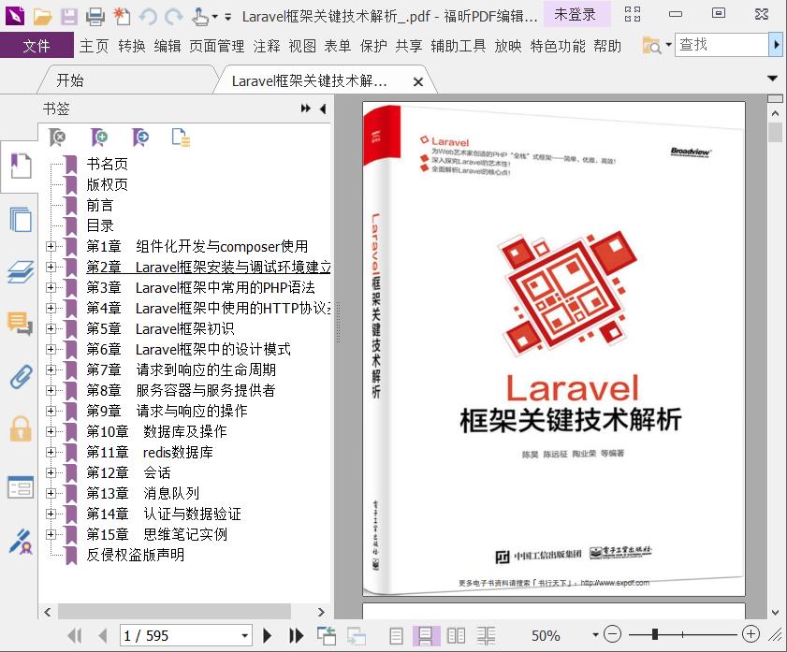Open the search-in-folder icon beside 查找 box
The height and width of the screenshot is (652, 787).
[x=652, y=46]
